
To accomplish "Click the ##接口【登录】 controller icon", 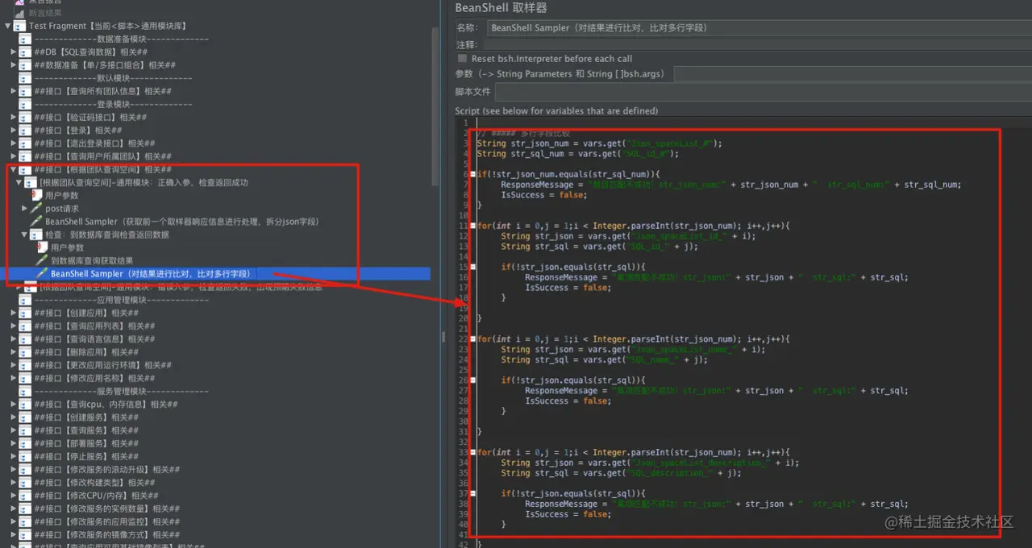I will coord(26,130).
